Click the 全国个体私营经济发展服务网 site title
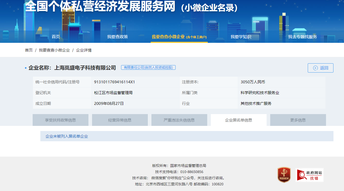The height and width of the screenshot is (191, 344). coord(100,6)
